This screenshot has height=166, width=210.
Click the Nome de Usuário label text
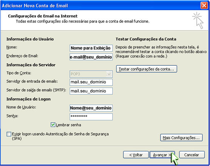(21, 107)
